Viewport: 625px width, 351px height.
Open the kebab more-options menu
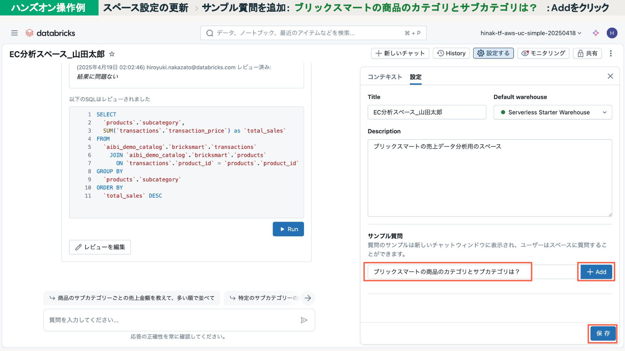611,53
